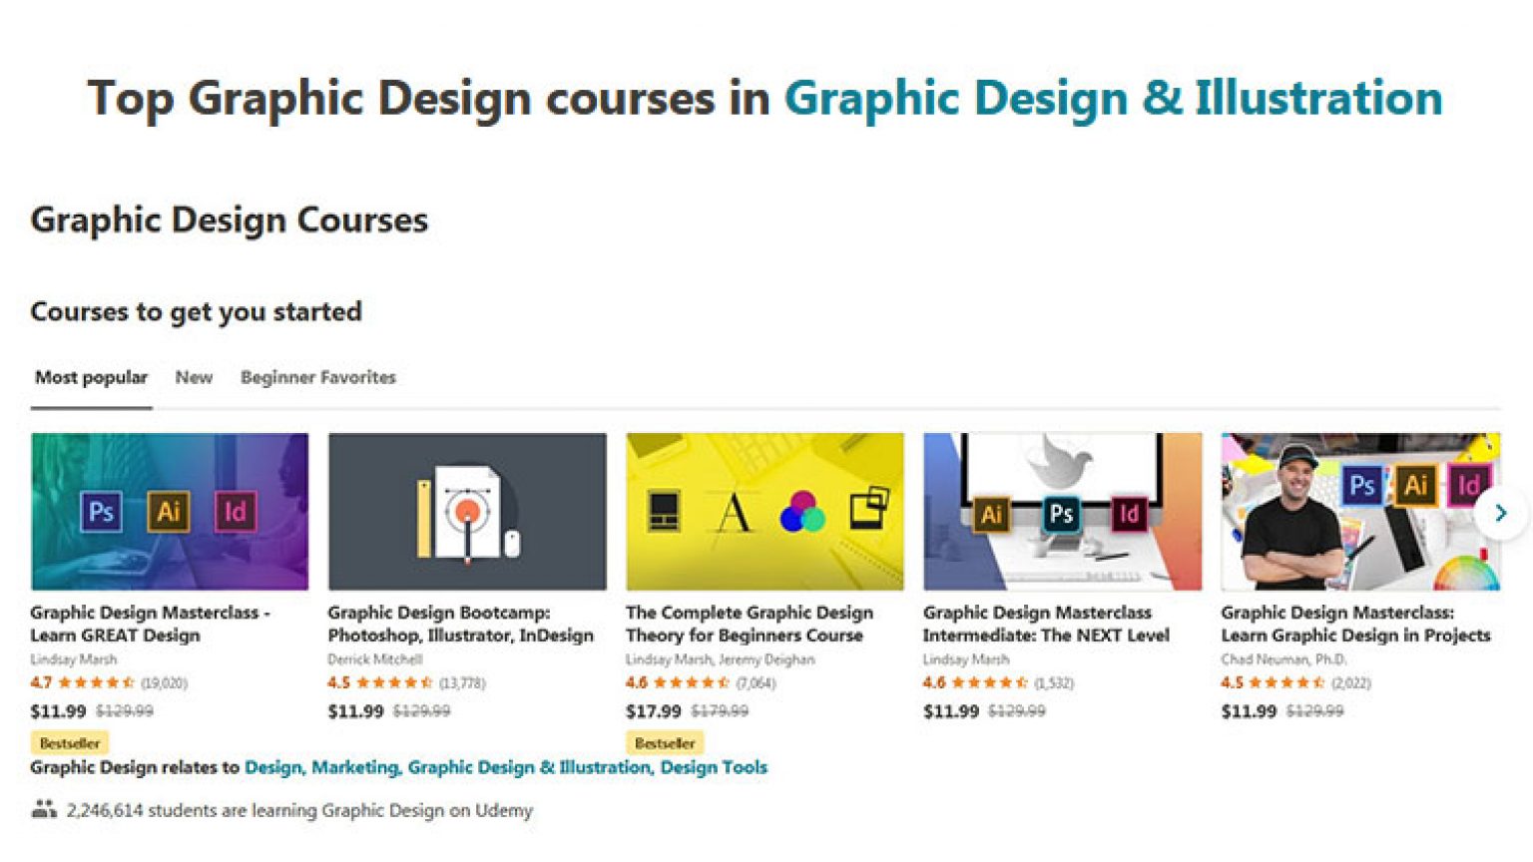Switch to the New tab

click(194, 377)
